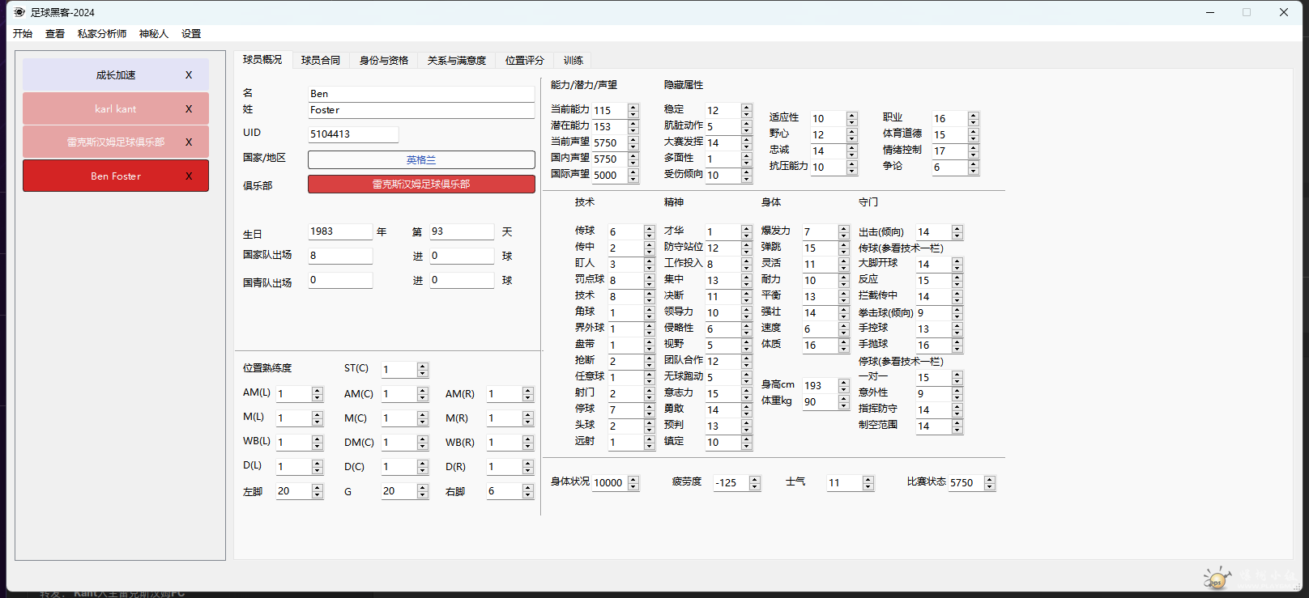Click the 身高cm spinner arrows
The width and height of the screenshot is (1309, 598).
(844, 385)
